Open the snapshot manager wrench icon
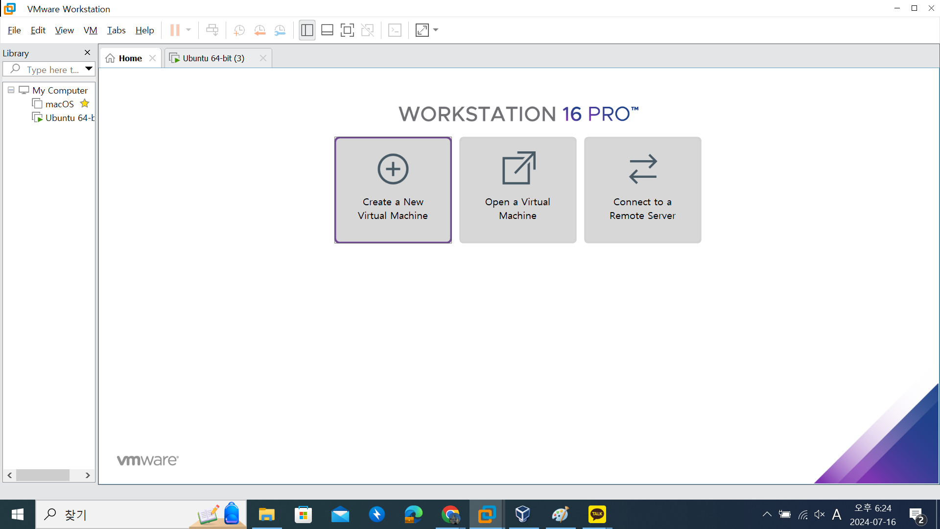This screenshot has height=529, width=940. pyautogui.click(x=280, y=30)
